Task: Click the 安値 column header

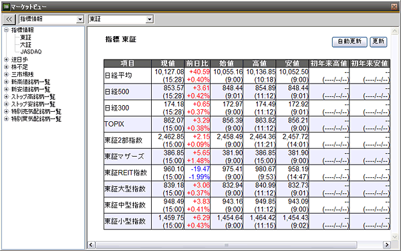Action: coord(292,64)
